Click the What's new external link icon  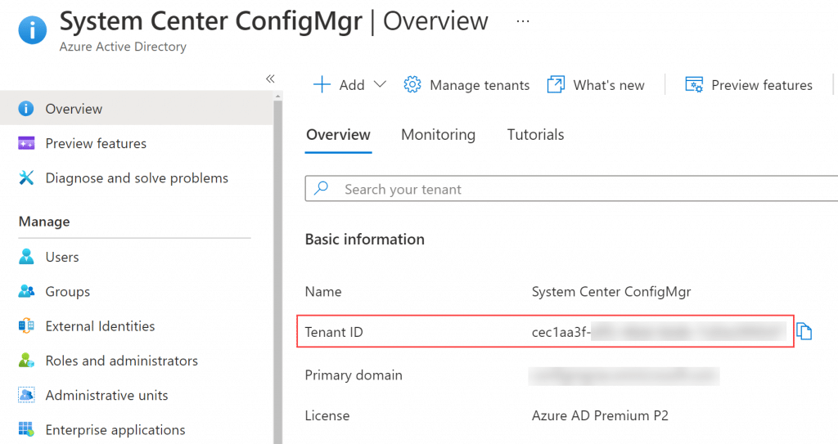(x=556, y=84)
